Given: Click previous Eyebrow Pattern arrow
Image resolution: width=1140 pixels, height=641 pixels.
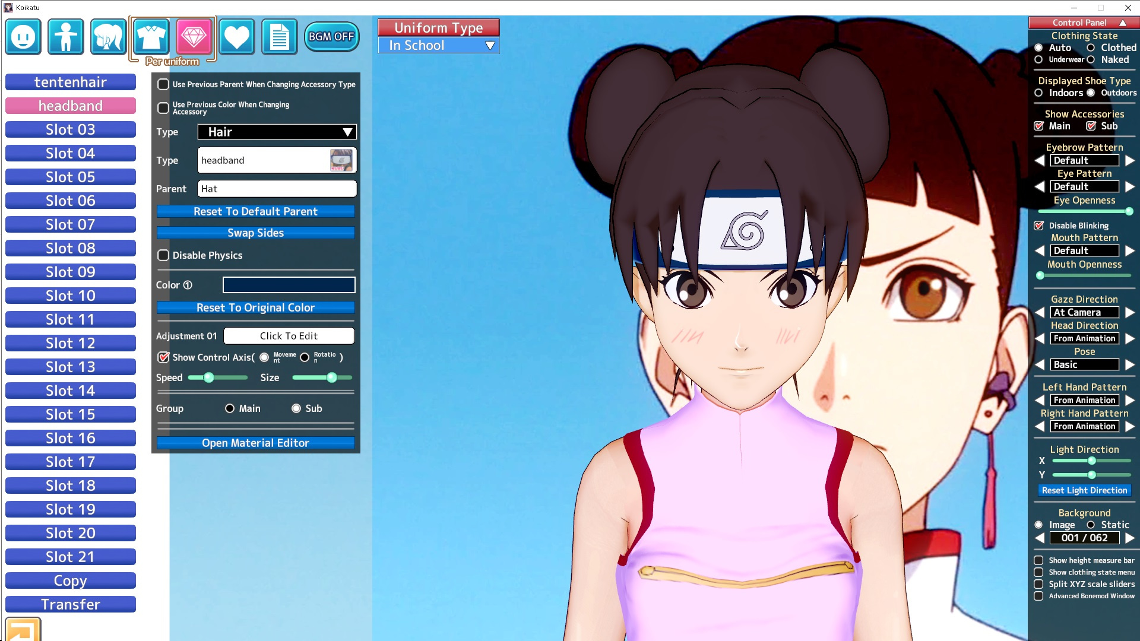Looking at the screenshot, I should pyautogui.click(x=1040, y=160).
